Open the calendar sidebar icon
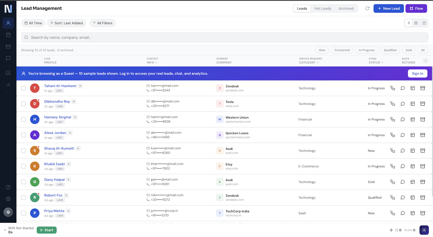The image size is (433, 237). pos(8,35)
